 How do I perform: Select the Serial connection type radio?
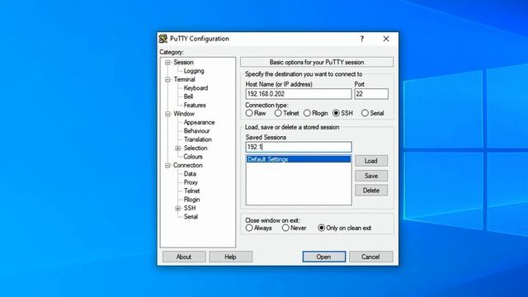365,113
